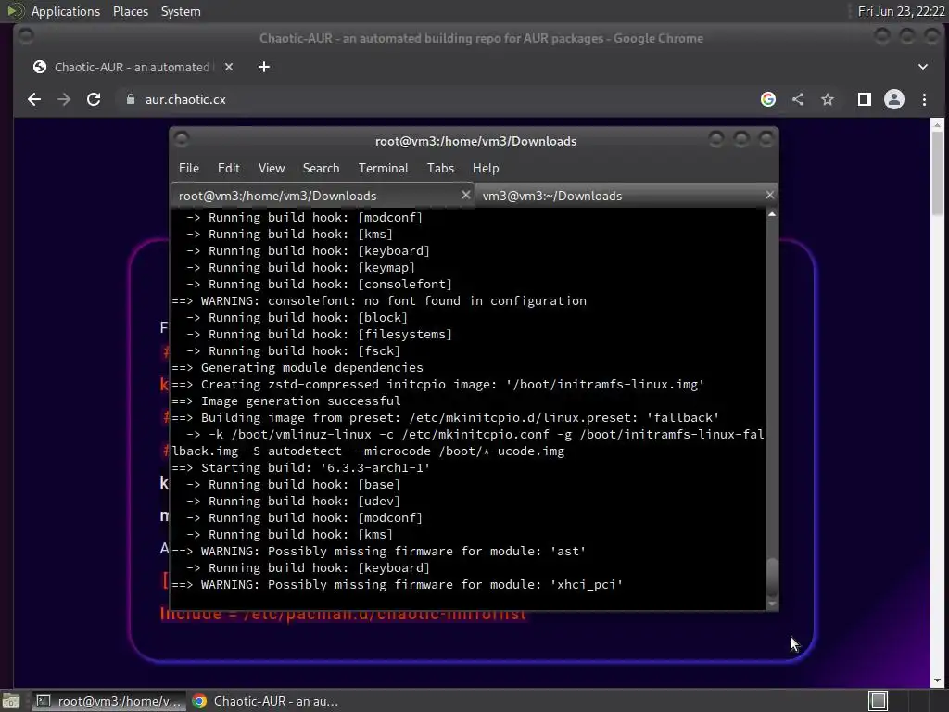Bookmark this page with star

(828, 99)
